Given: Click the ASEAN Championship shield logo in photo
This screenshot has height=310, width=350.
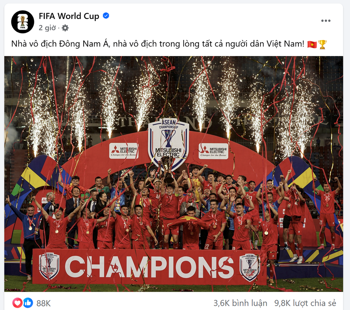Looking at the screenshot, I should (x=169, y=143).
